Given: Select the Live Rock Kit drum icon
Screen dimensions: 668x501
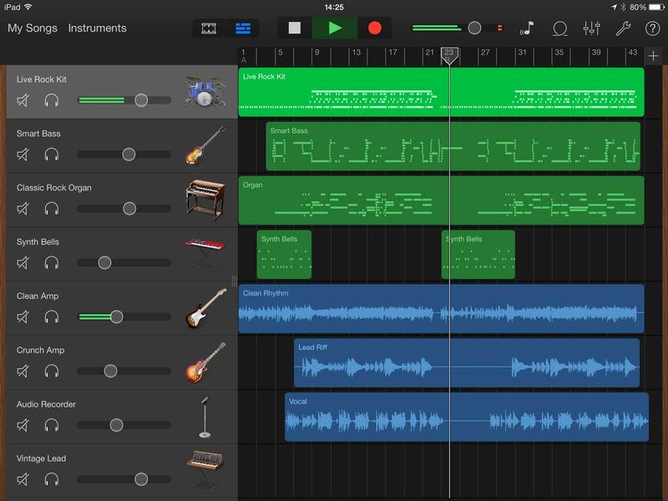Looking at the screenshot, I should (x=205, y=91).
